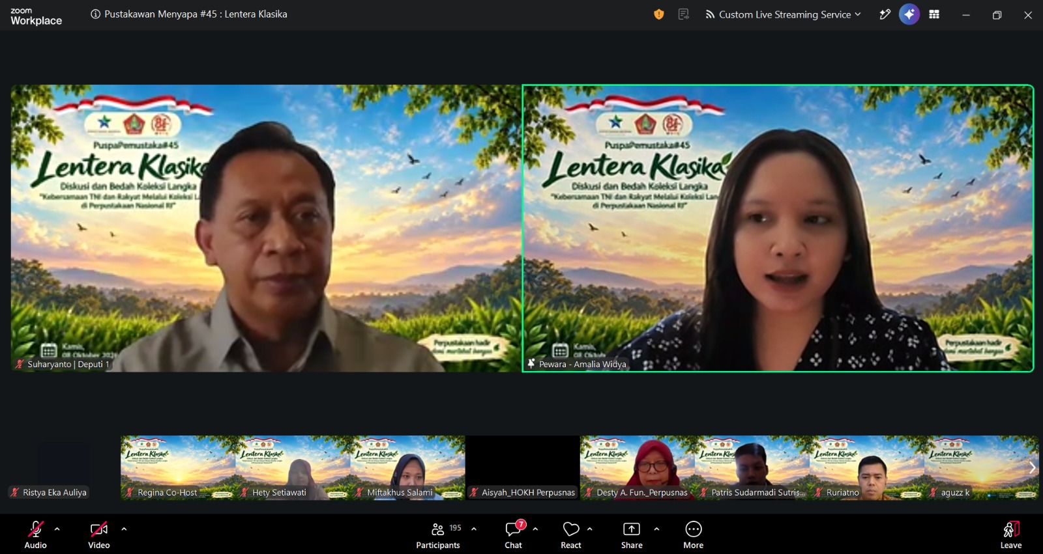Expand audio options caret
Viewport: 1043px width, 554px height.
tap(57, 529)
